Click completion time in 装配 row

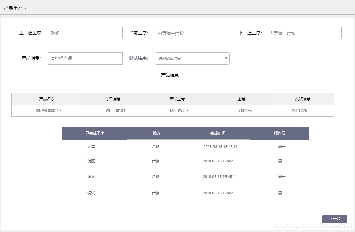point(220,161)
